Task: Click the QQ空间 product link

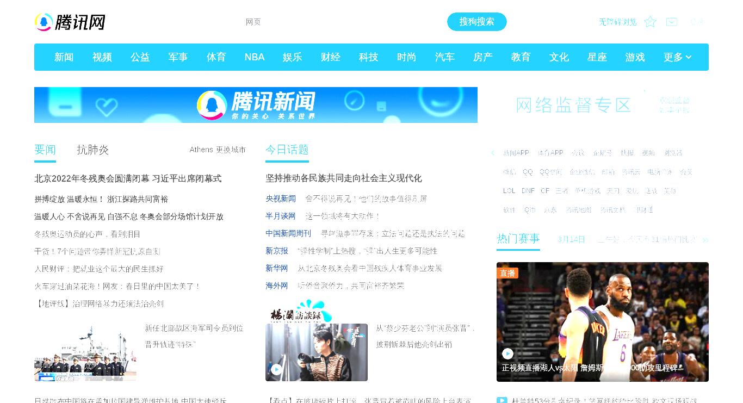Action: tap(550, 172)
